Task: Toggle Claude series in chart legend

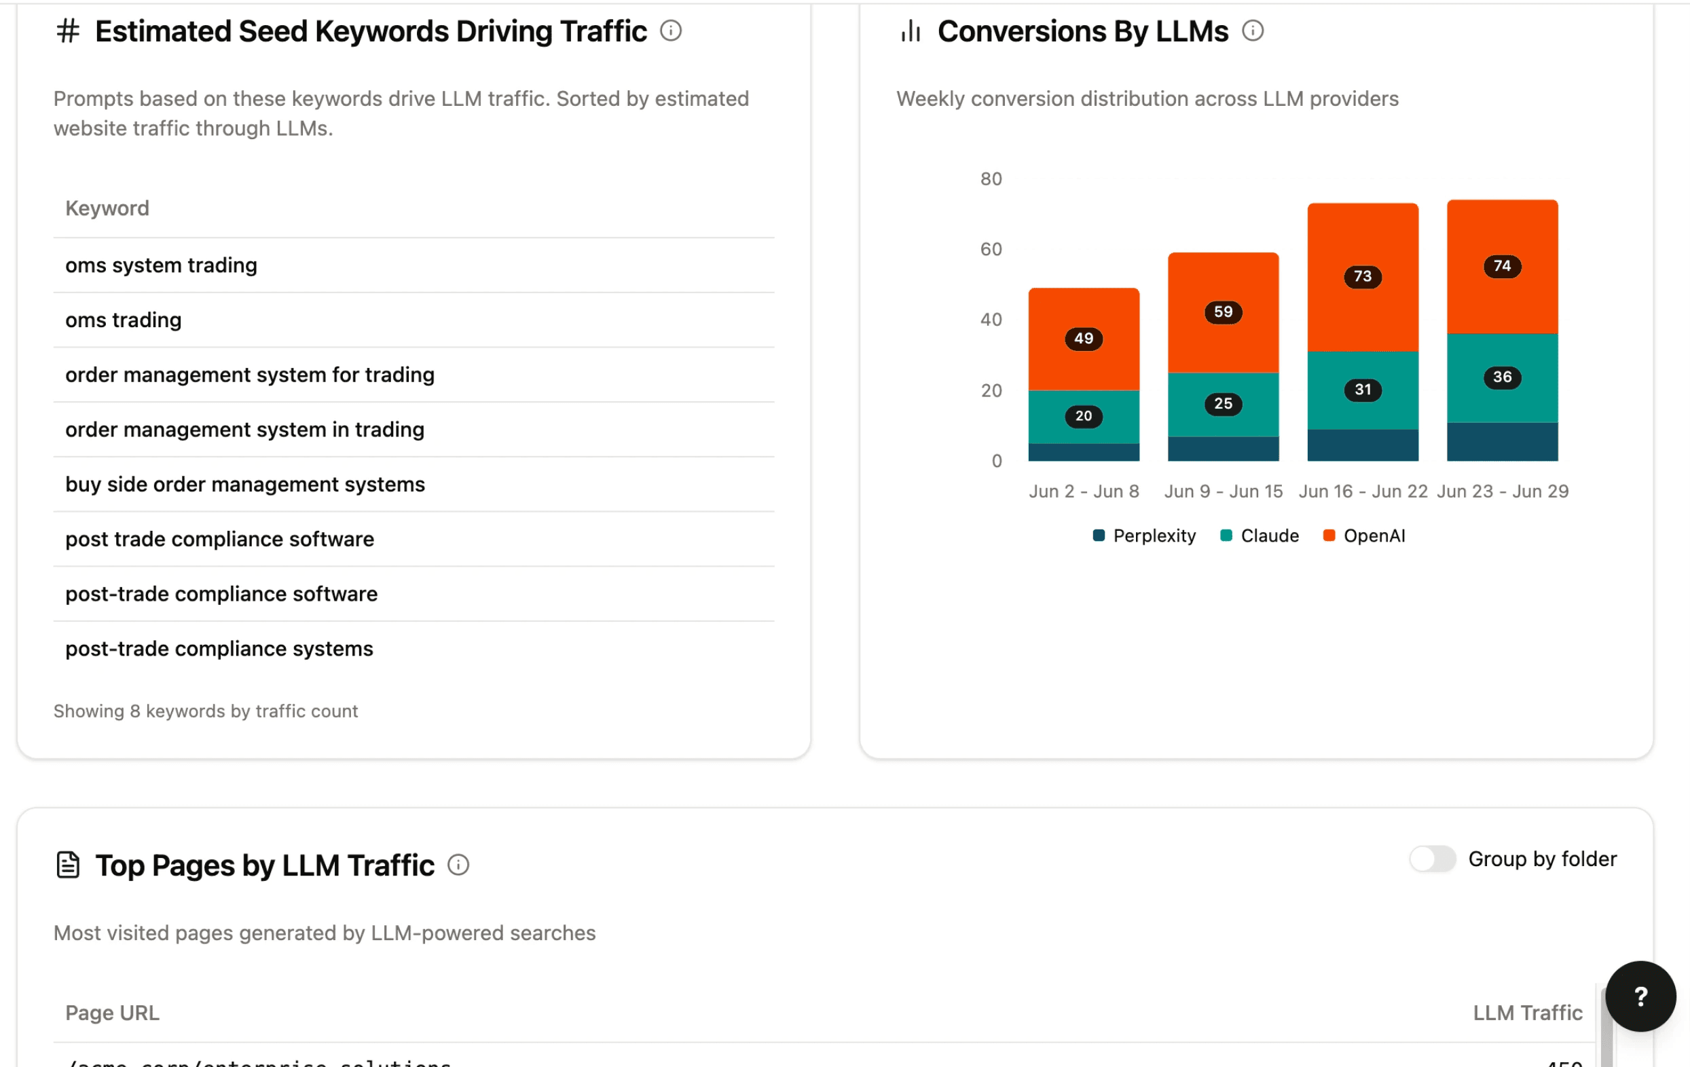Action: pos(1260,536)
